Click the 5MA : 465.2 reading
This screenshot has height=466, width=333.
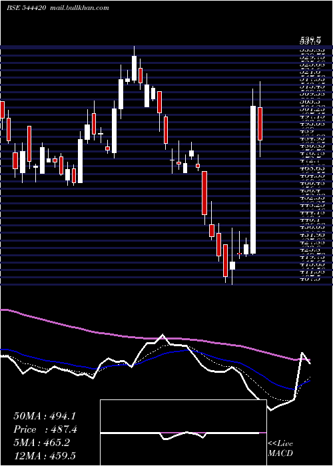[x=41, y=443]
